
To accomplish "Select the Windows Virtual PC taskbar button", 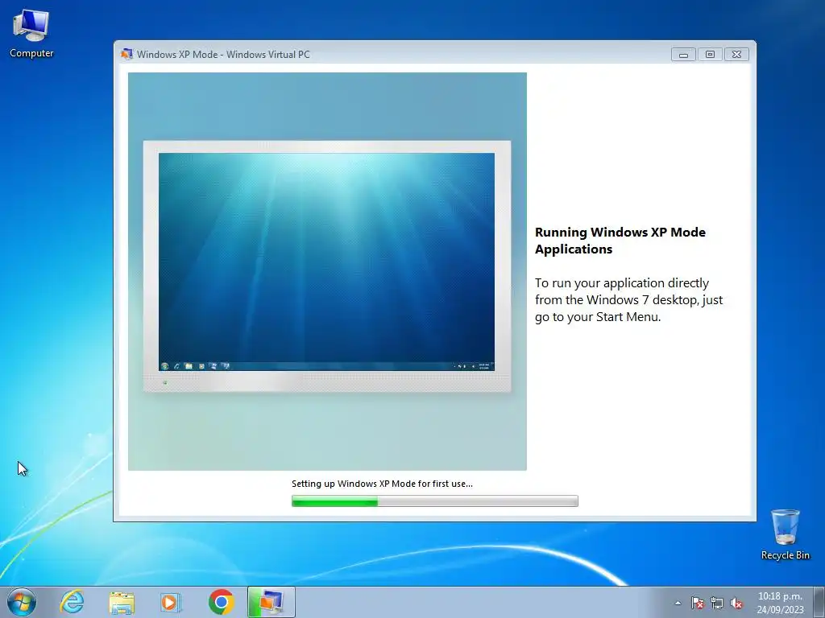I will click(272, 602).
